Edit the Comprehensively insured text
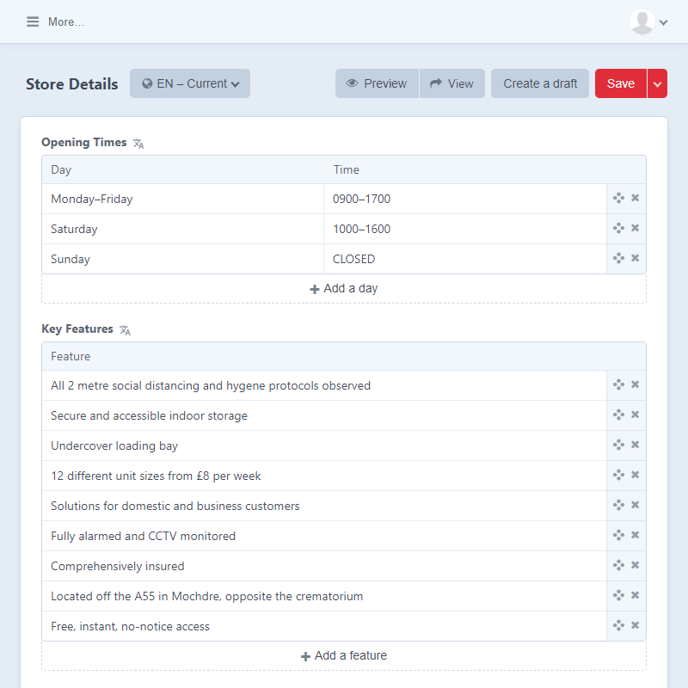Viewport: 688px width, 688px height. [x=324, y=566]
